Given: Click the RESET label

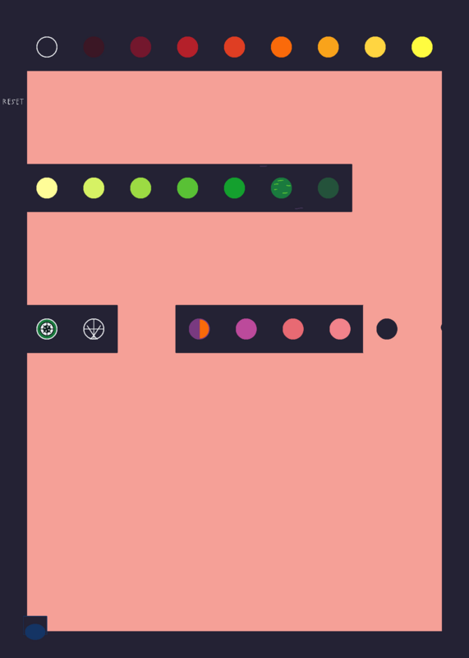Looking at the screenshot, I should (13, 101).
